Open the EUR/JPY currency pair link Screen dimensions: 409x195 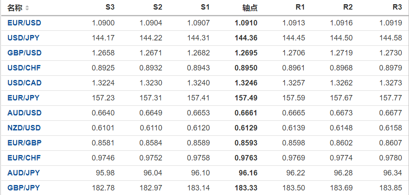coord(23,98)
